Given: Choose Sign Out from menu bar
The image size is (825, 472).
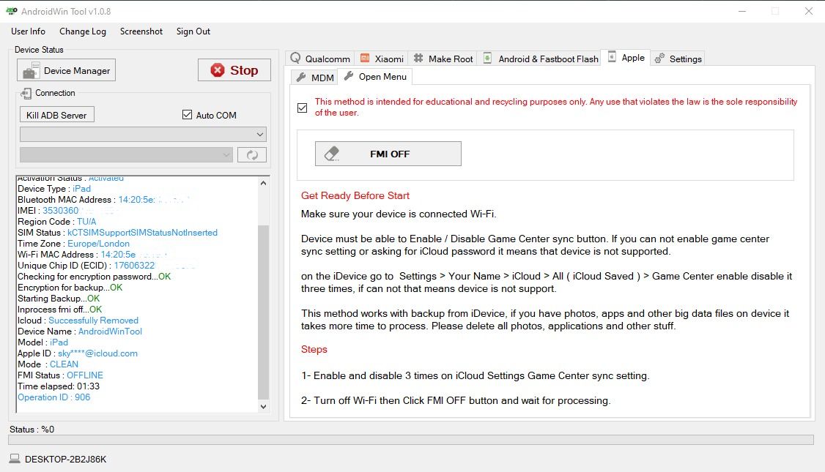Looking at the screenshot, I should click(x=193, y=31).
